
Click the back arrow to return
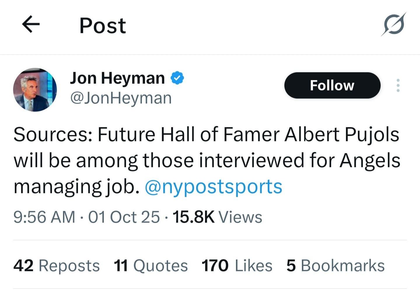(x=31, y=25)
